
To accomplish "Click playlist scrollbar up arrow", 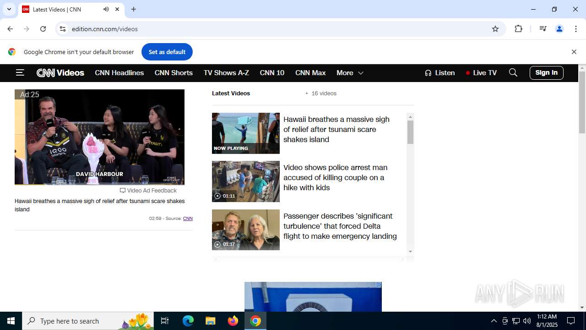I will pyautogui.click(x=410, y=117).
